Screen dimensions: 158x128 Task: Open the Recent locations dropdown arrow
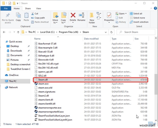pos(14,32)
